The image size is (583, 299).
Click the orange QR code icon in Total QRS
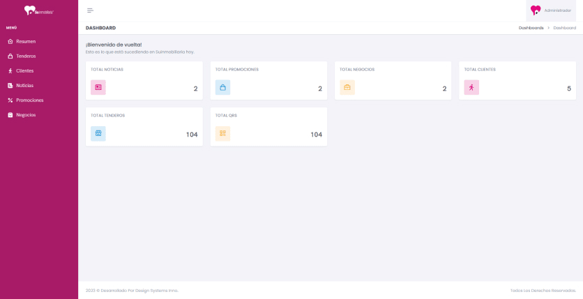tap(222, 133)
